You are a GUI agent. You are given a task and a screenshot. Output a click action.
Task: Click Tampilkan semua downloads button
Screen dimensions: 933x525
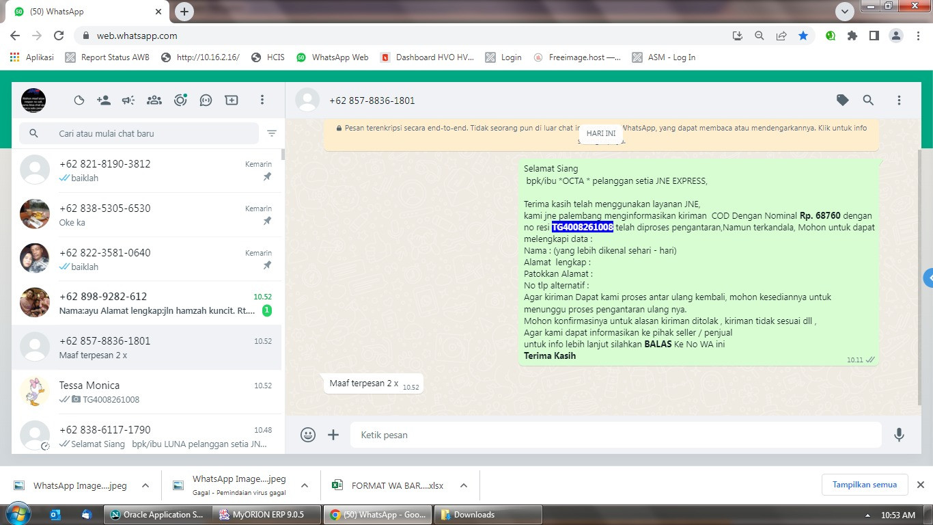pos(865,485)
